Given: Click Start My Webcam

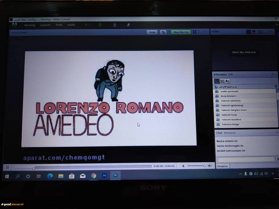Looking at the screenshot, I should point(244,52).
